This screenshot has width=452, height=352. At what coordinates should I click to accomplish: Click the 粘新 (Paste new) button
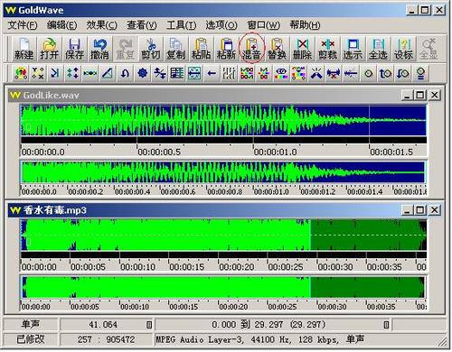coord(226,49)
